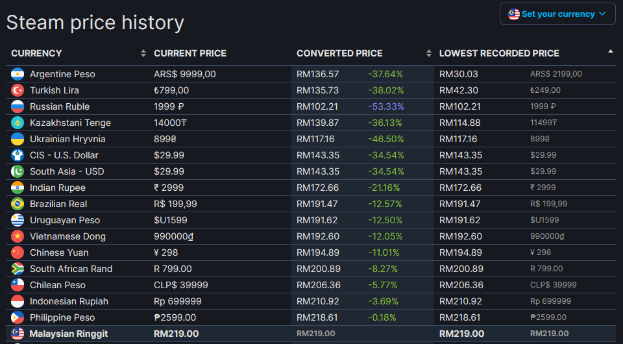Select the Turkish Lira currency name
The width and height of the screenshot is (623, 344).
(x=55, y=90)
